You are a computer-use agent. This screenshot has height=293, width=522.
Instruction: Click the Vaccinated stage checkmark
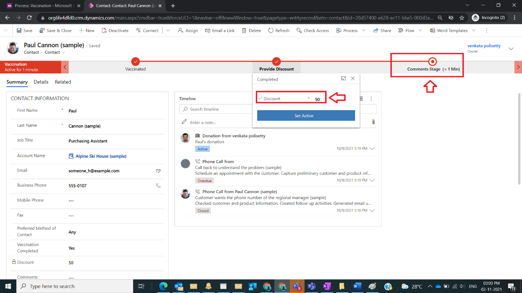pos(135,61)
